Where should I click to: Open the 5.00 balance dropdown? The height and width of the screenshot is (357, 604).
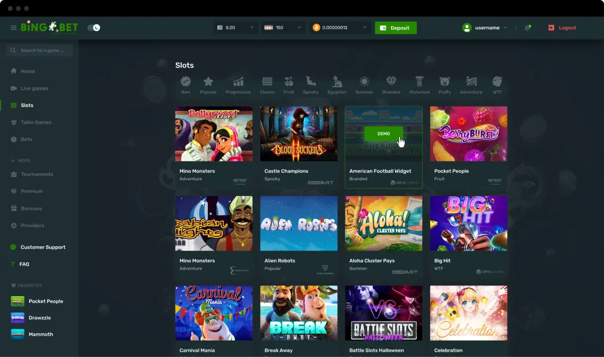coord(235,28)
